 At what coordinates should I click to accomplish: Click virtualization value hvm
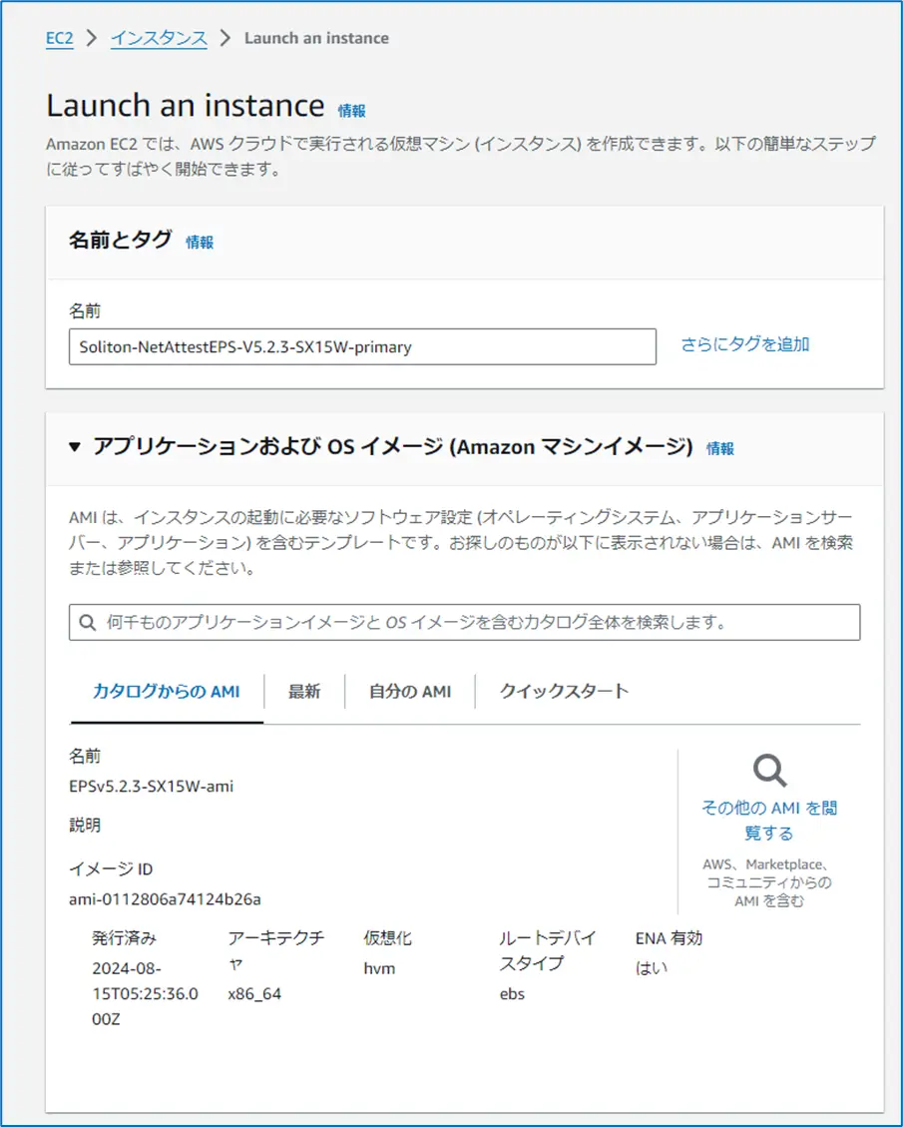(x=379, y=969)
